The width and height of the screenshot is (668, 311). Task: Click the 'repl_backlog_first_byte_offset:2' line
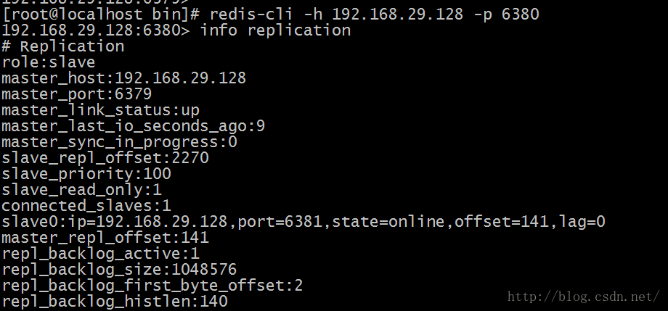[152, 286]
